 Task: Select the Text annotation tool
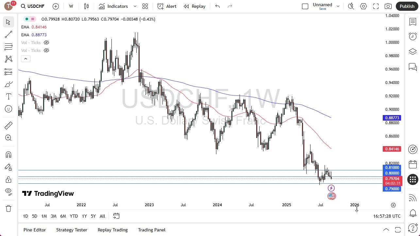(x=8, y=96)
